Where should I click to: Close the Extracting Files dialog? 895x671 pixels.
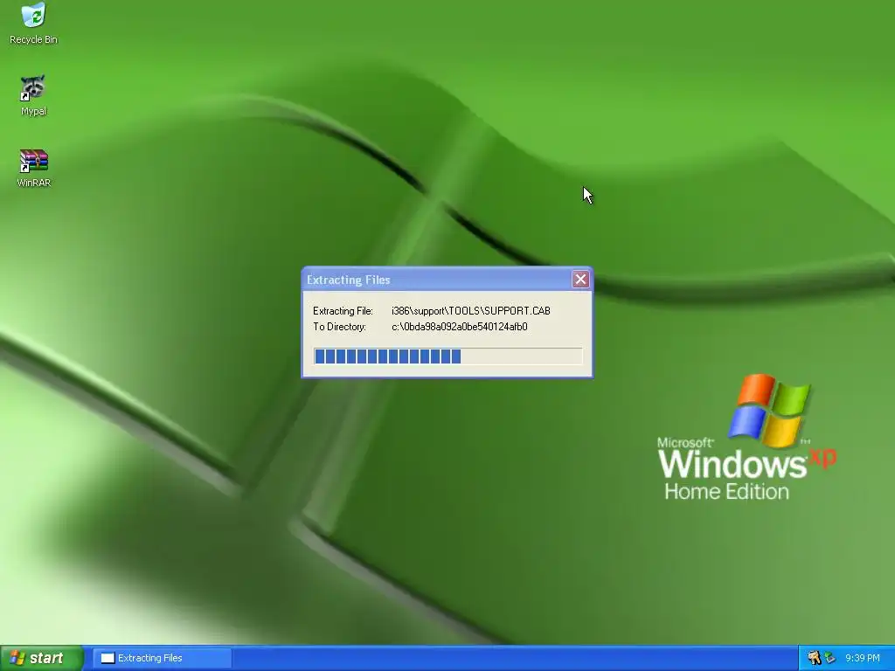click(x=580, y=279)
